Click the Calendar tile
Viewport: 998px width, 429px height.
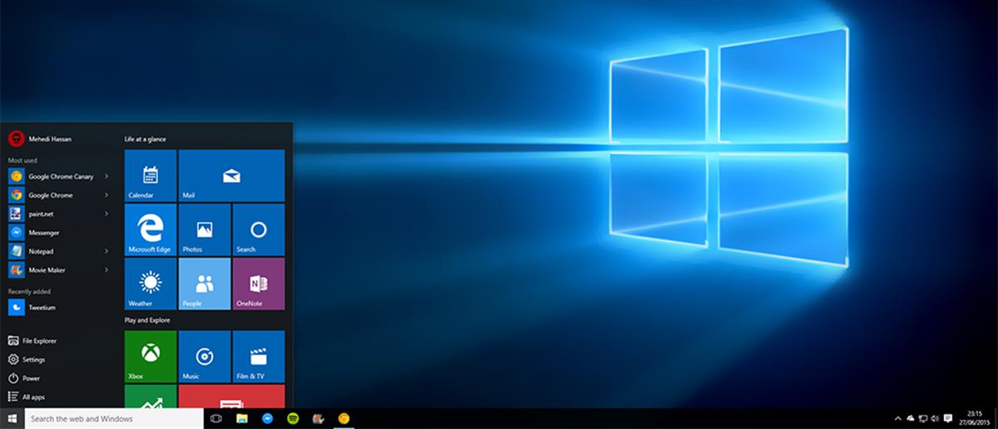(x=150, y=175)
